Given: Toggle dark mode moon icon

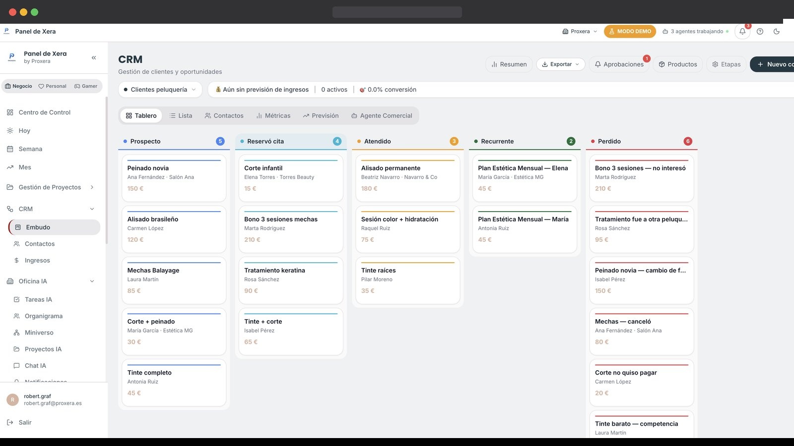Looking at the screenshot, I should click(777, 31).
